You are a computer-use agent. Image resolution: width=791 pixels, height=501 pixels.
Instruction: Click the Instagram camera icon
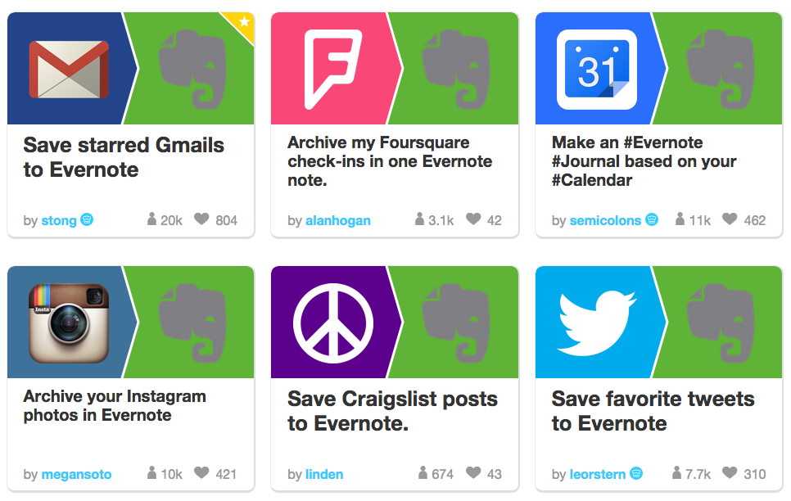(x=69, y=323)
